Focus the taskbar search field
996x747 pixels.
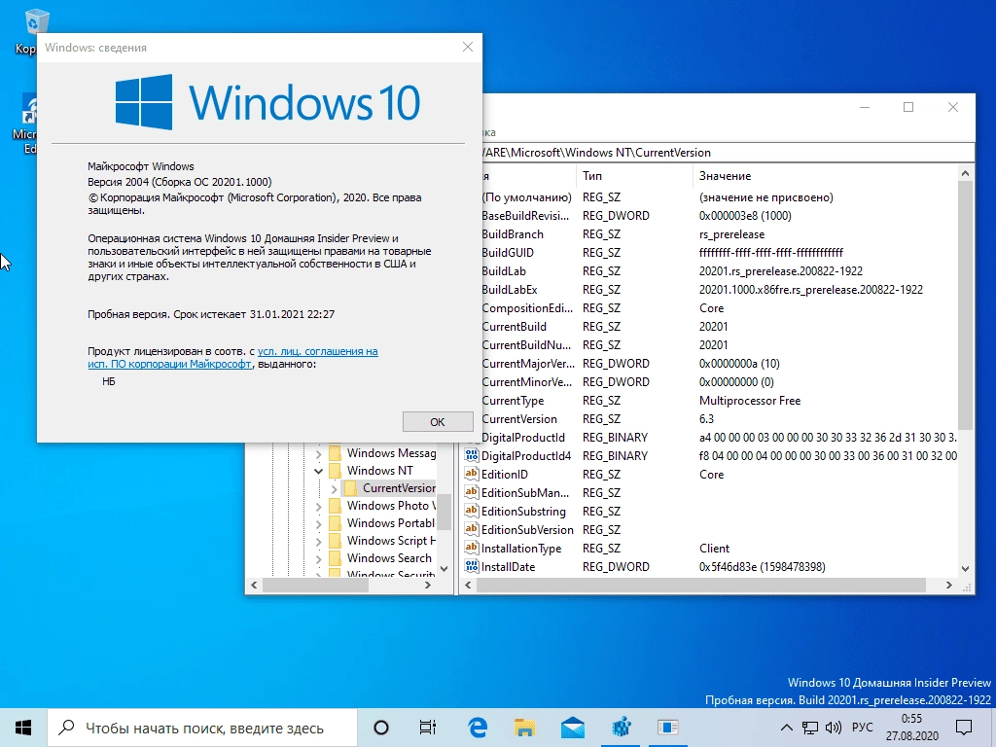click(202, 728)
